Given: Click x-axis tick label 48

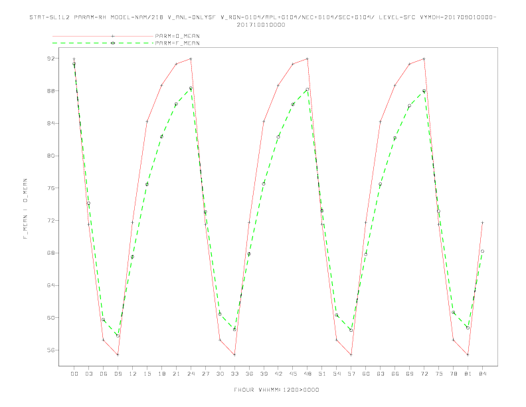Looking at the screenshot, I should [307, 374].
